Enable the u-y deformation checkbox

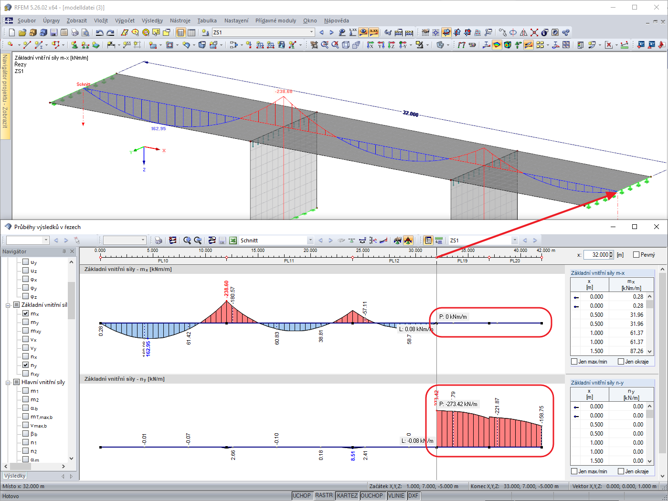tap(26, 262)
